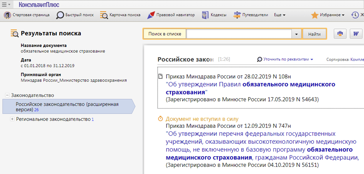Click the Найти button
Viewport: 364px width, 174px height.
click(x=314, y=34)
